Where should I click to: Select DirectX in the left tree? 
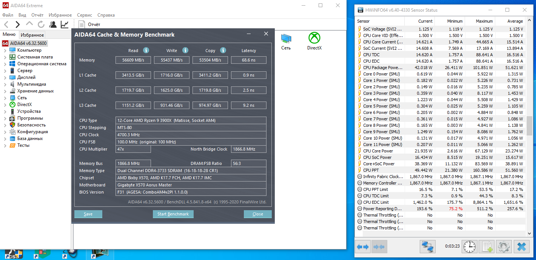pos(25,105)
